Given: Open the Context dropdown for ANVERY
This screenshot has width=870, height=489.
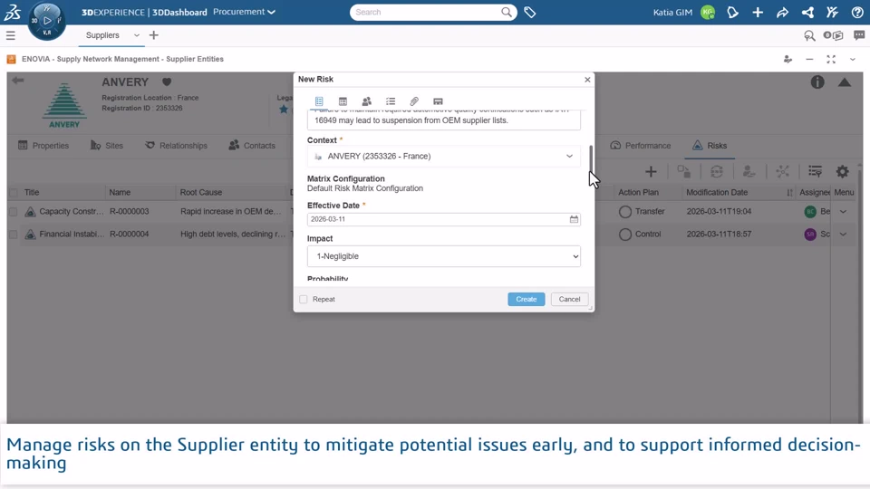Looking at the screenshot, I should [444, 157].
